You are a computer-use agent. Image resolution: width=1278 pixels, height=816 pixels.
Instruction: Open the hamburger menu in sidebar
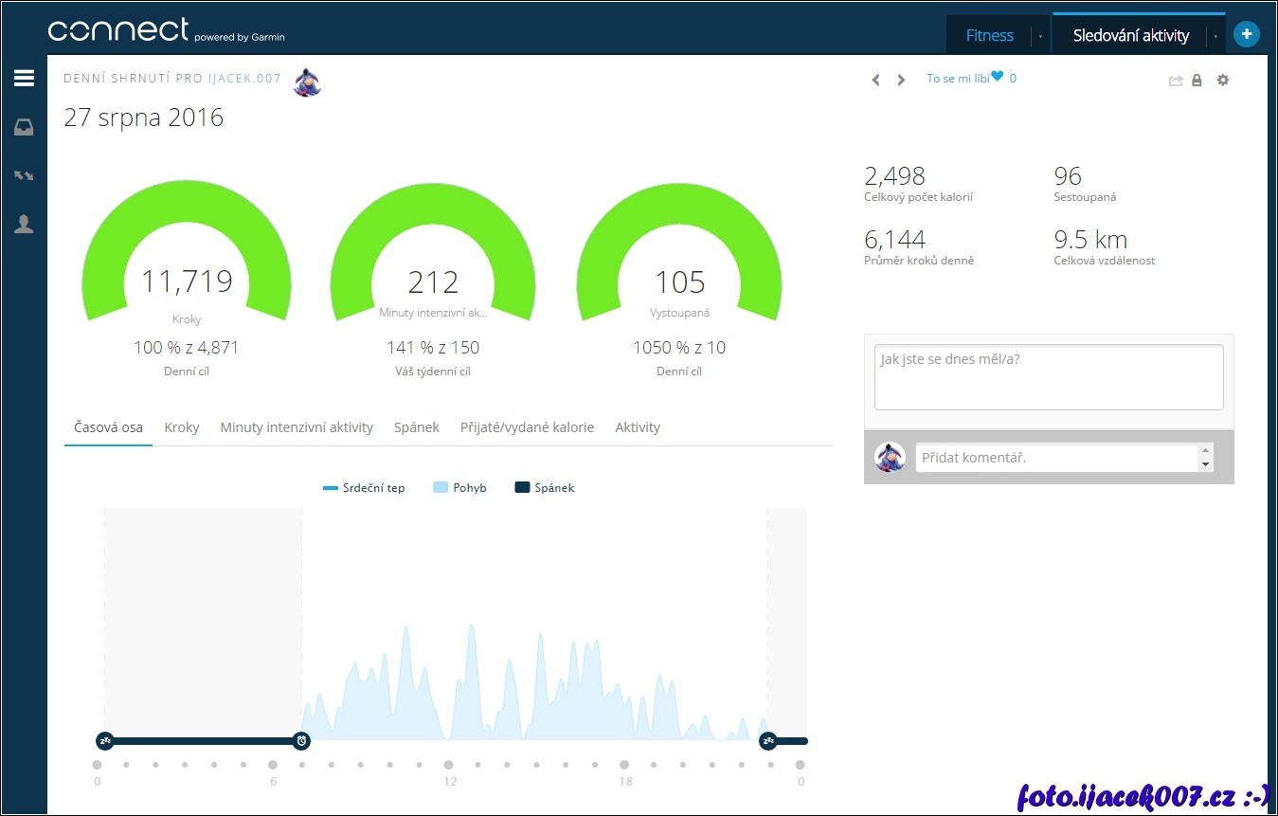[x=24, y=79]
